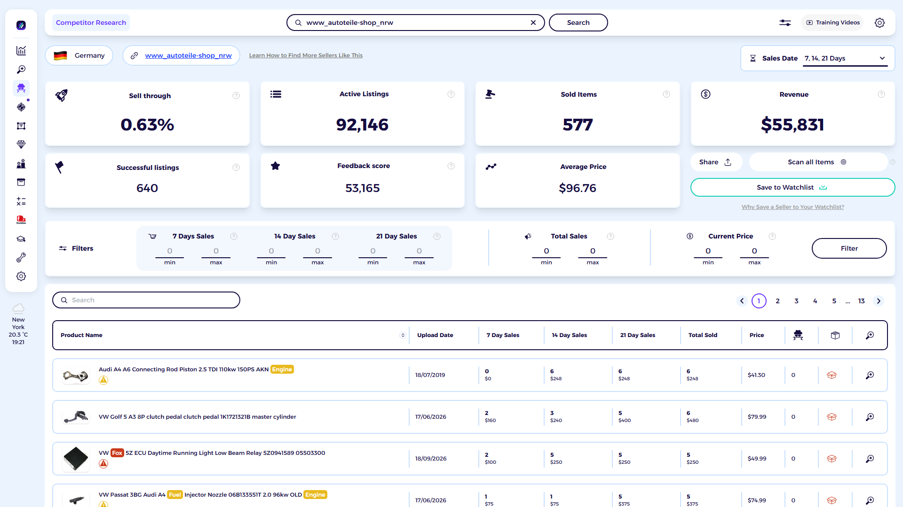Select current page 1
The image size is (903, 507).
click(x=759, y=301)
